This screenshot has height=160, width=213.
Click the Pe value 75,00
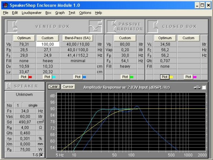tap(25, 150)
